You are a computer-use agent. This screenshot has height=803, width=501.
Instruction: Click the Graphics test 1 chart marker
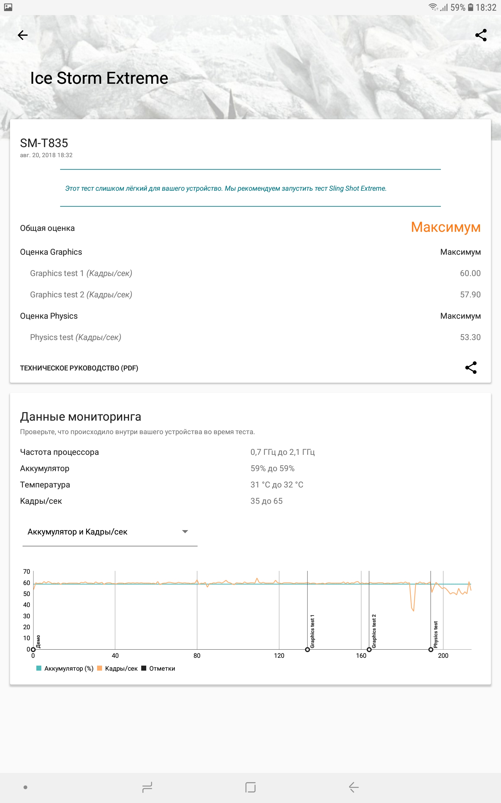pyautogui.click(x=307, y=649)
